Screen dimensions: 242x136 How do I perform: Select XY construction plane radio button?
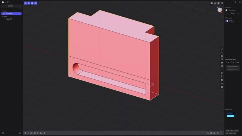click(x=227, y=62)
